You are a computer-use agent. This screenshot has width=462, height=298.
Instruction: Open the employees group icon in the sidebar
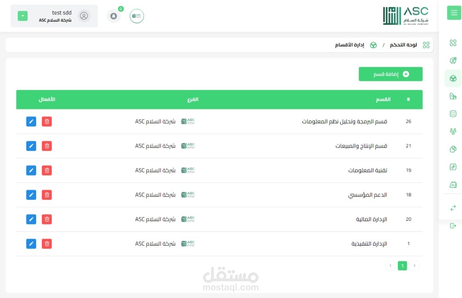click(453, 131)
